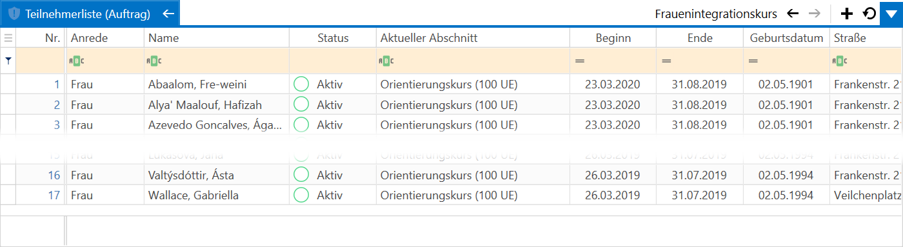Open equals filter operator for Beginn column
This screenshot has width=903, height=247.
click(579, 61)
